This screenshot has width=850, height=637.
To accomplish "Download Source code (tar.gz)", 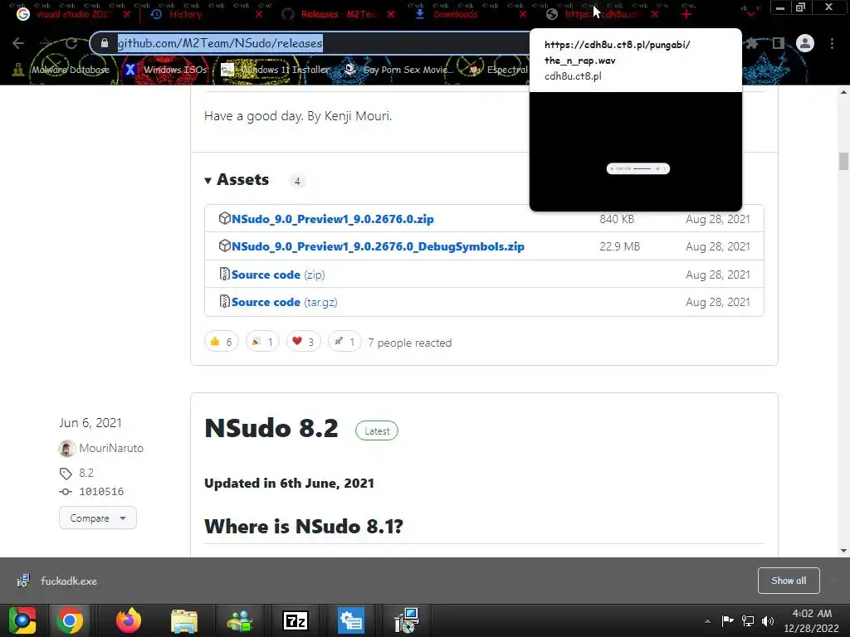I will (284, 302).
